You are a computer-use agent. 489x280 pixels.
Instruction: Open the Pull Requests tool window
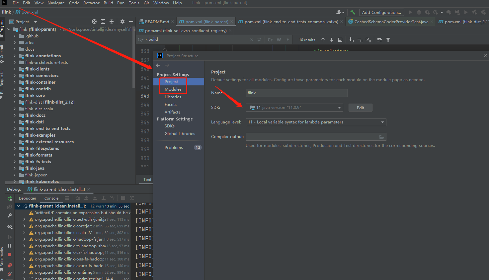pyautogui.click(x=2, y=84)
